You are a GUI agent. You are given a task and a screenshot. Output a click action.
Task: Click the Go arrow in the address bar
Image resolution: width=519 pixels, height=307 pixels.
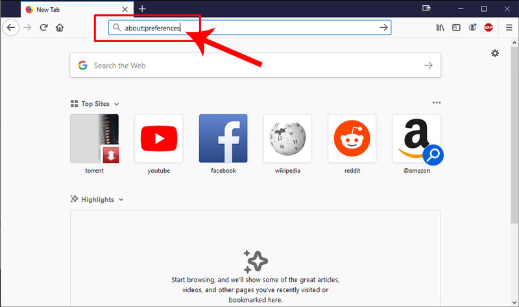click(x=383, y=27)
